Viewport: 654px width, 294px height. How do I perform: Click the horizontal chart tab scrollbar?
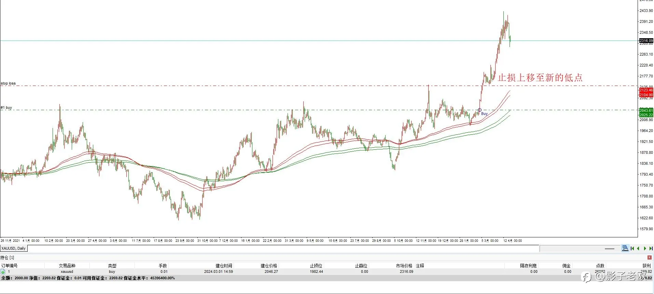coord(580,249)
